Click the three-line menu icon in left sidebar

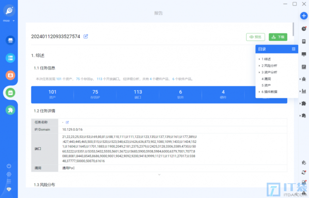[x=9, y=181]
